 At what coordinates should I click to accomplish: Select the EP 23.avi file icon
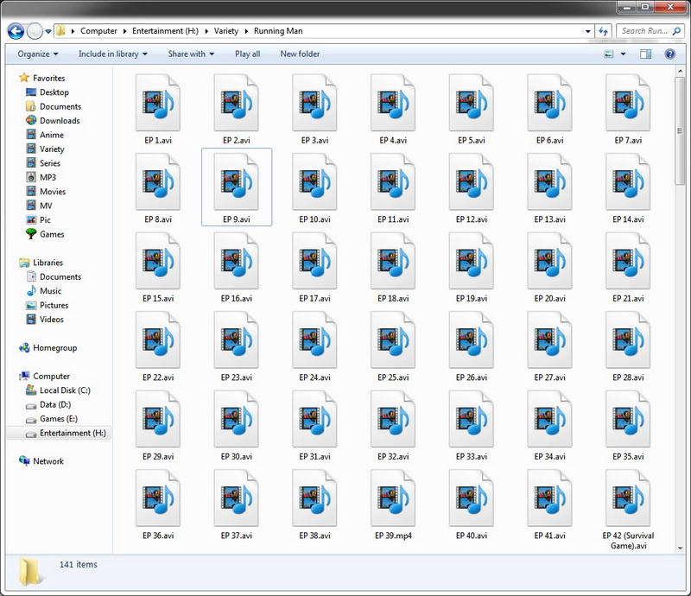[236, 339]
